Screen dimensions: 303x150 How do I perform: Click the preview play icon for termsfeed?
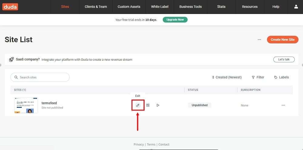158,105
